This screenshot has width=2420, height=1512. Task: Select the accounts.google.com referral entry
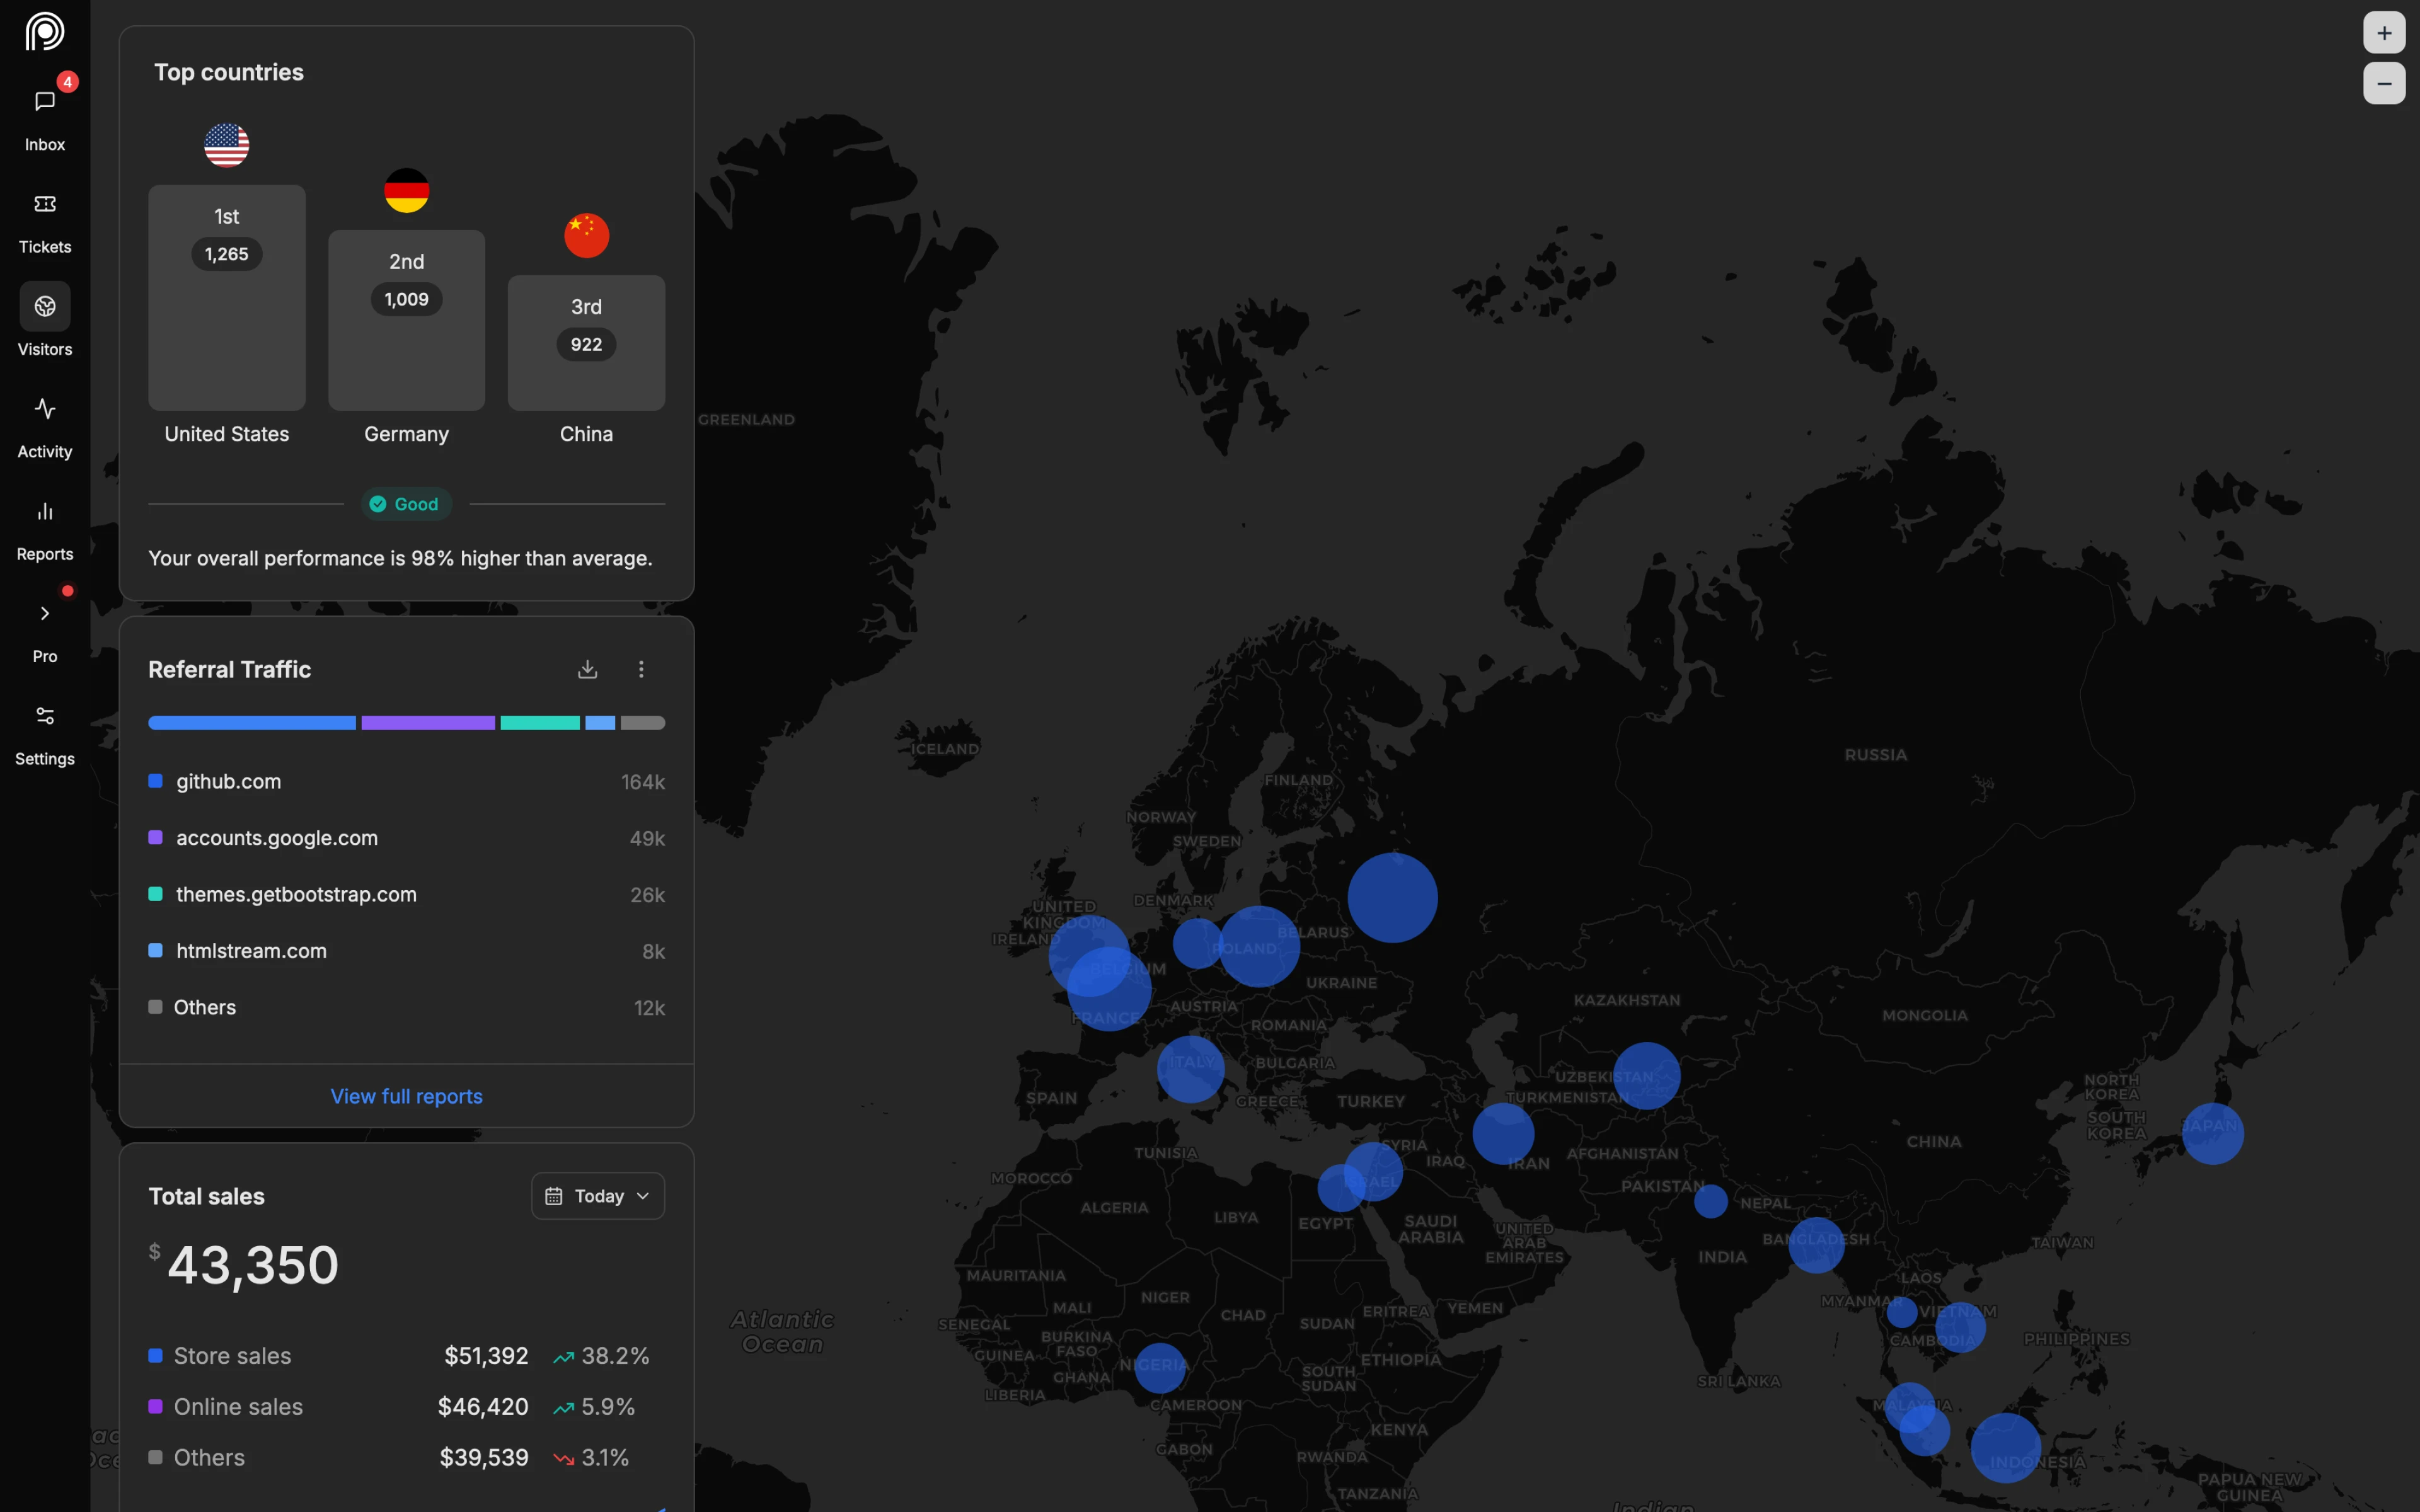pos(276,838)
